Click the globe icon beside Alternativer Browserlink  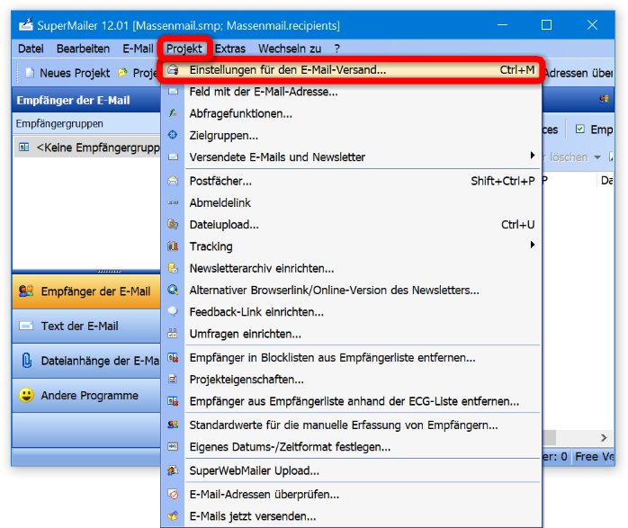pos(173,290)
